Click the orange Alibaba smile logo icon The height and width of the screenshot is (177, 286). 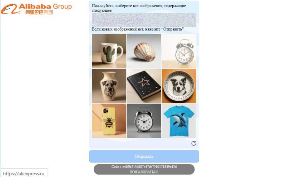[x=10, y=9]
